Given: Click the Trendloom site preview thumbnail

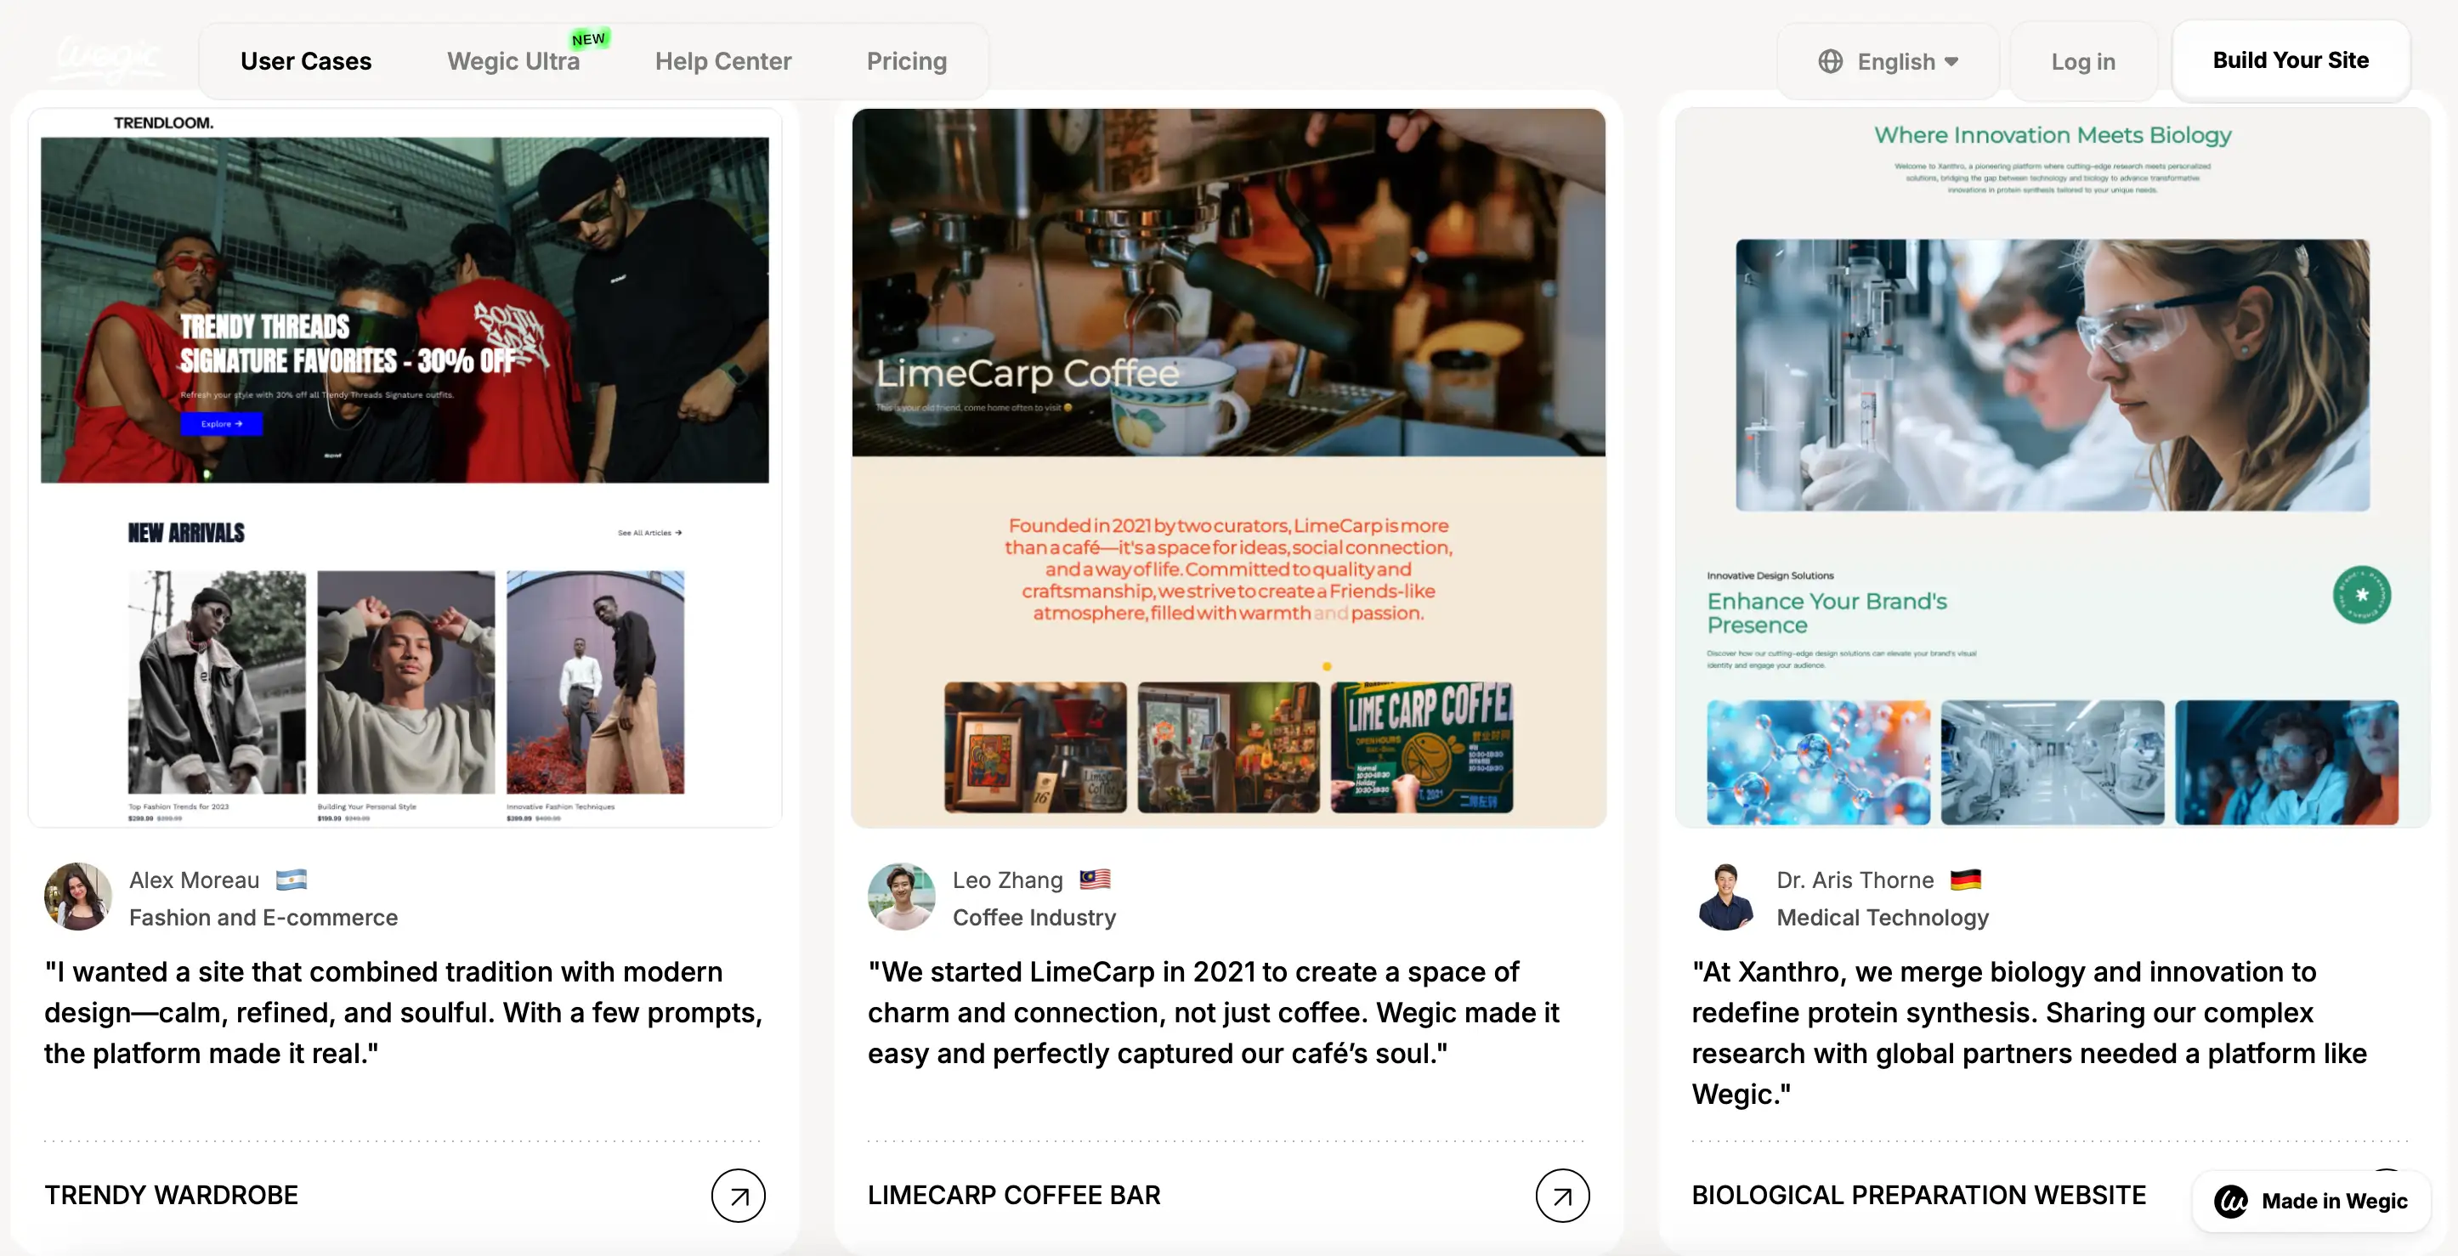Looking at the screenshot, I should (x=405, y=467).
